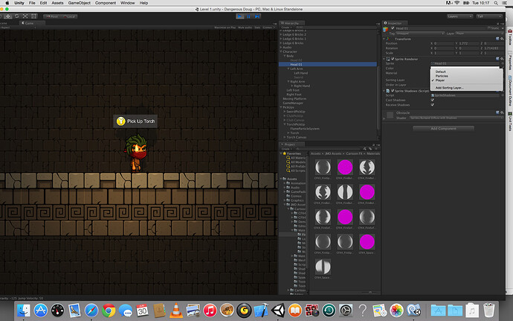
Task: Select Moving Platform in Hierarchy
Action: pyautogui.click(x=294, y=99)
